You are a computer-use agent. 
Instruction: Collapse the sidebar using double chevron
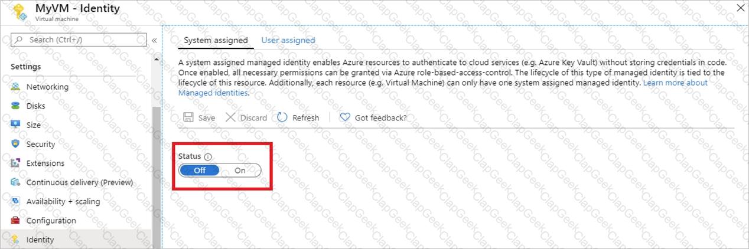tap(154, 40)
